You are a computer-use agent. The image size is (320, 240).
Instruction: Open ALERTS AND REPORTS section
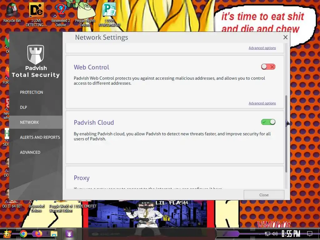pyautogui.click(x=40, y=137)
